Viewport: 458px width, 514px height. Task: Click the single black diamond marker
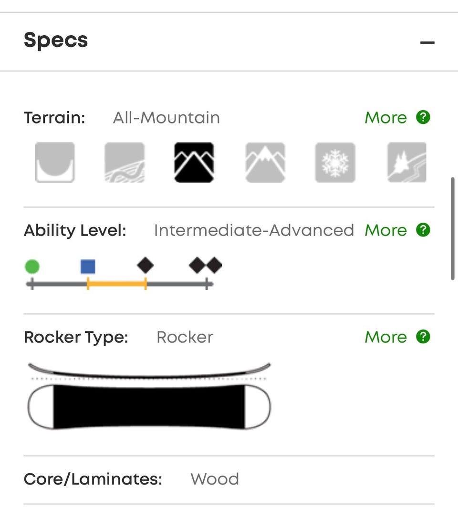[x=146, y=266]
